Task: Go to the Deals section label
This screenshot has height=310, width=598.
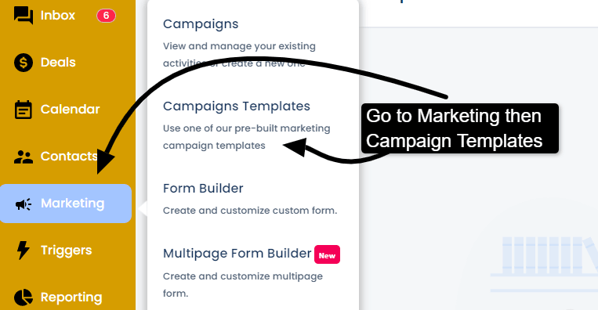Action: (58, 63)
